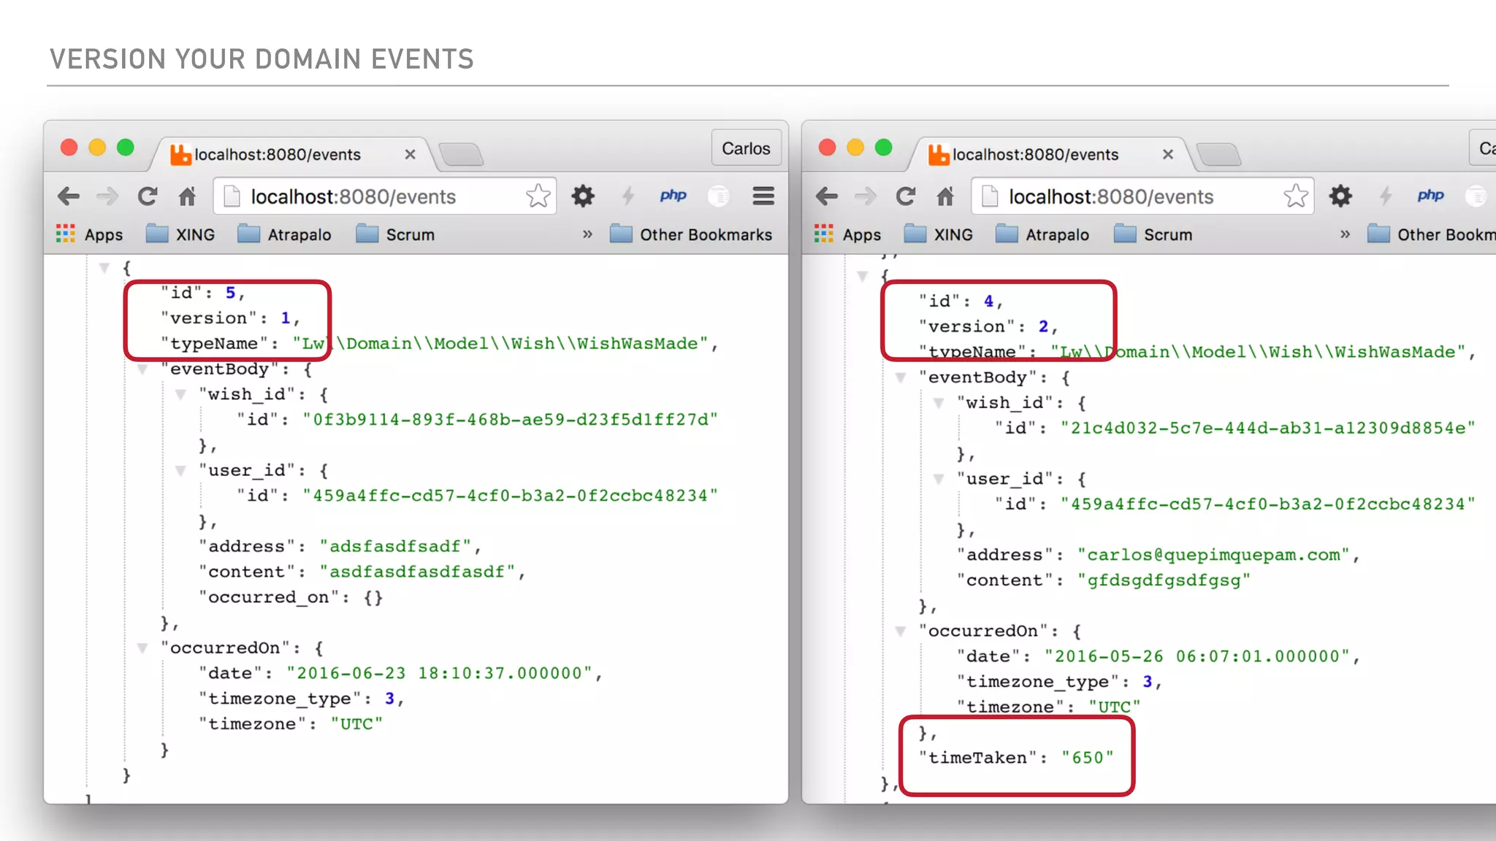Screen dimensions: 1496x841
Task: Open XING bookmark folder in right window
Action: [x=939, y=234]
